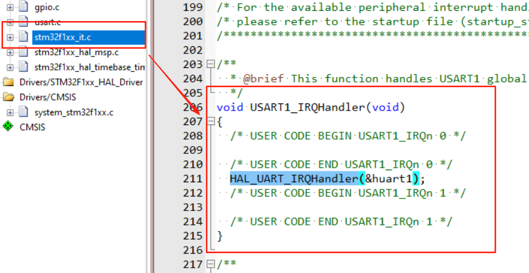
Task: Click the stm32f1xx_hal_msp.c file icon
Action: tap(23, 52)
